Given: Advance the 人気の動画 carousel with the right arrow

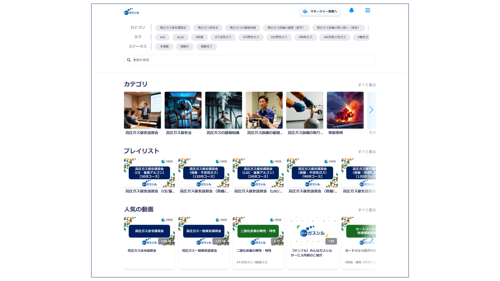Looking at the screenshot, I should [371, 239].
